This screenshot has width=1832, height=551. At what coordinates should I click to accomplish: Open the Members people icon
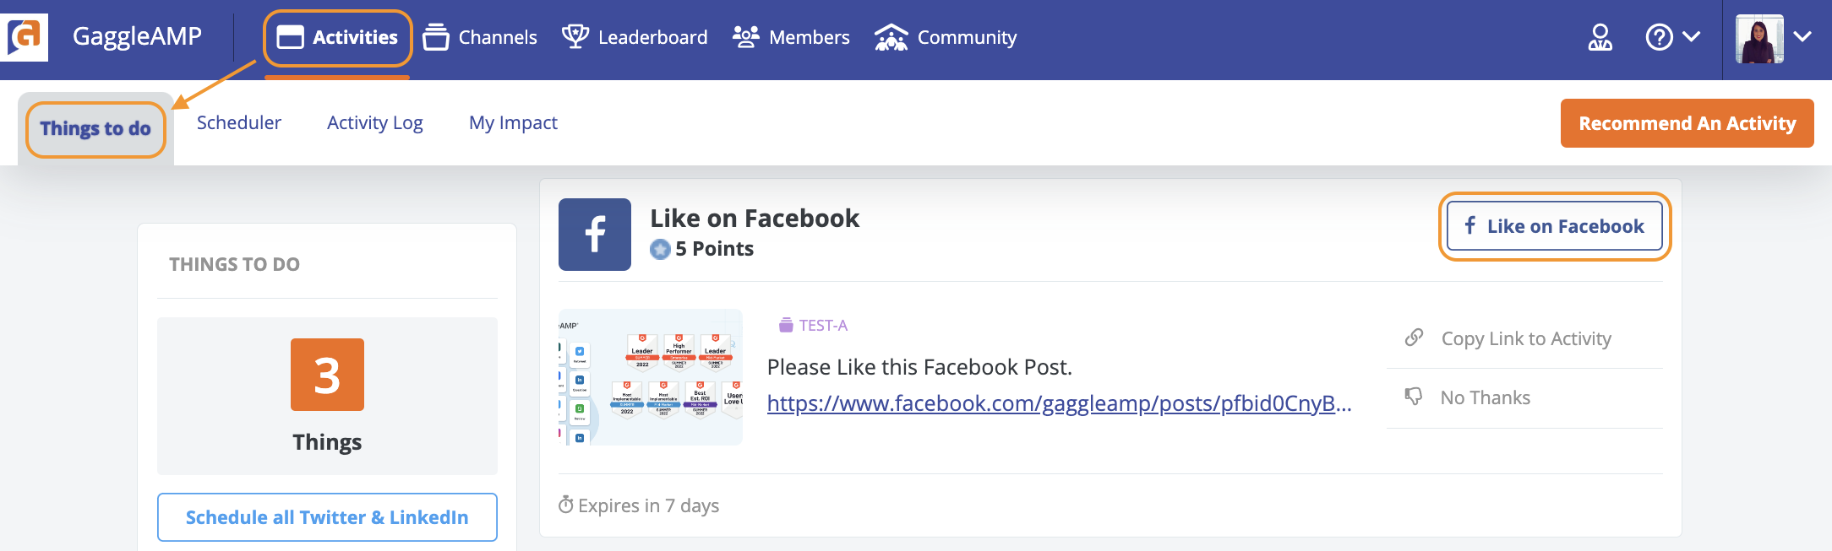coord(745,37)
